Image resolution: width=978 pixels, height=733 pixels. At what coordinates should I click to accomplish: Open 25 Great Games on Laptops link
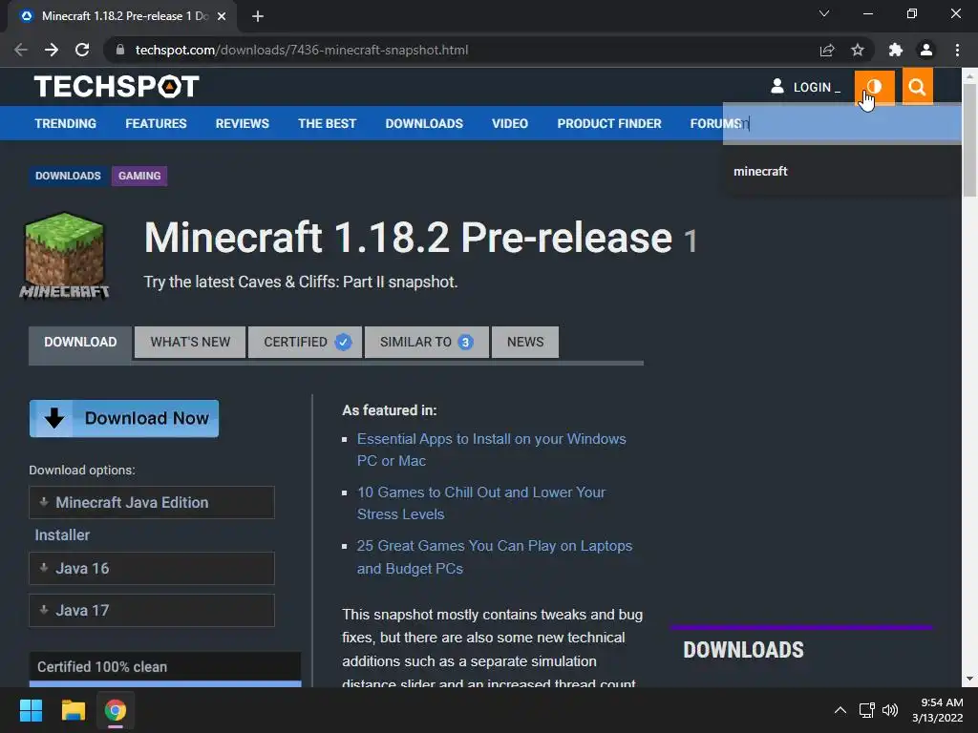click(x=494, y=556)
